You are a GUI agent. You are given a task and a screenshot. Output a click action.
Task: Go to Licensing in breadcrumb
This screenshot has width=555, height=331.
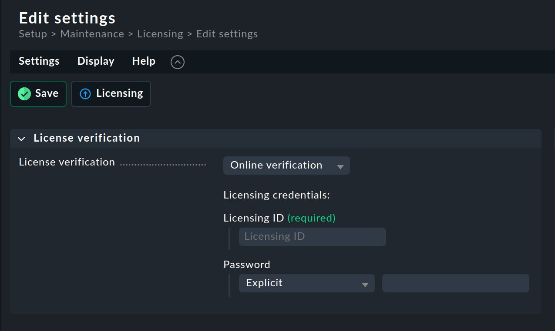(160, 34)
